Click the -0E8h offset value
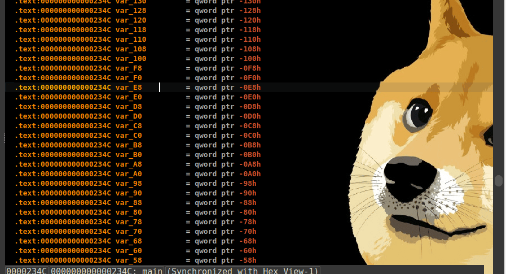 [250, 88]
